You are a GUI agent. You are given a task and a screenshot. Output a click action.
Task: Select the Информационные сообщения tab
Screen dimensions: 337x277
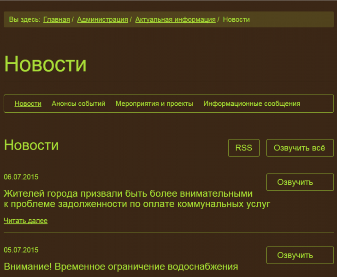(252, 103)
